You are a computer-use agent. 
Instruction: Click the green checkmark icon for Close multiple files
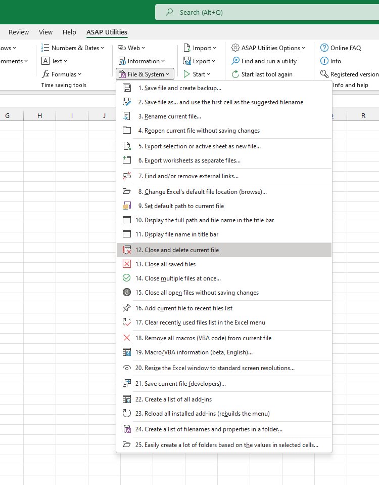click(x=126, y=278)
